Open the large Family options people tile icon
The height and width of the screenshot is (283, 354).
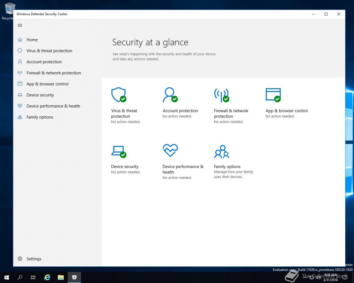coord(222,151)
